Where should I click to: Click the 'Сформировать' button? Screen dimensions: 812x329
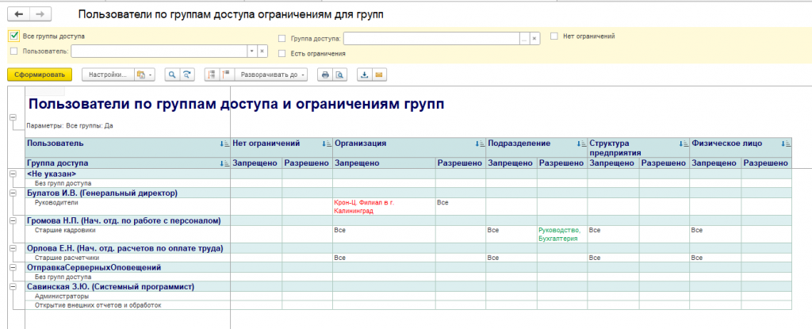pyautogui.click(x=40, y=75)
